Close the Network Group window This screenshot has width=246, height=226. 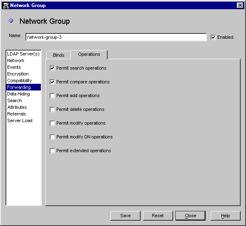240,5
